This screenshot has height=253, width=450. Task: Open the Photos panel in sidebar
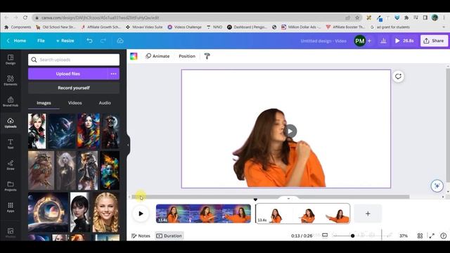[11, 233]
